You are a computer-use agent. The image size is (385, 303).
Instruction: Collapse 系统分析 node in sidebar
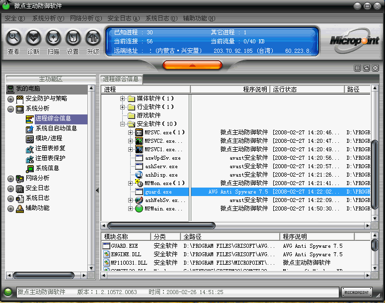tap(10, 109)
